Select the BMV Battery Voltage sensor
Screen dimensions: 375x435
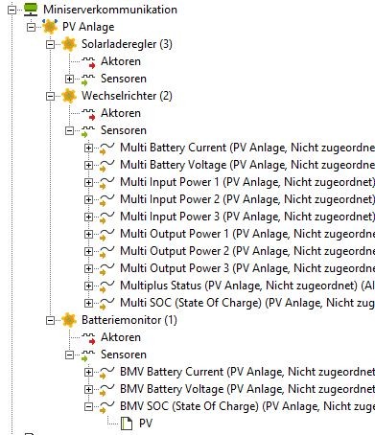[247, 389]
